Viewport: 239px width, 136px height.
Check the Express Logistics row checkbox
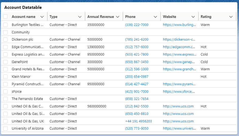tap(5, 55)
